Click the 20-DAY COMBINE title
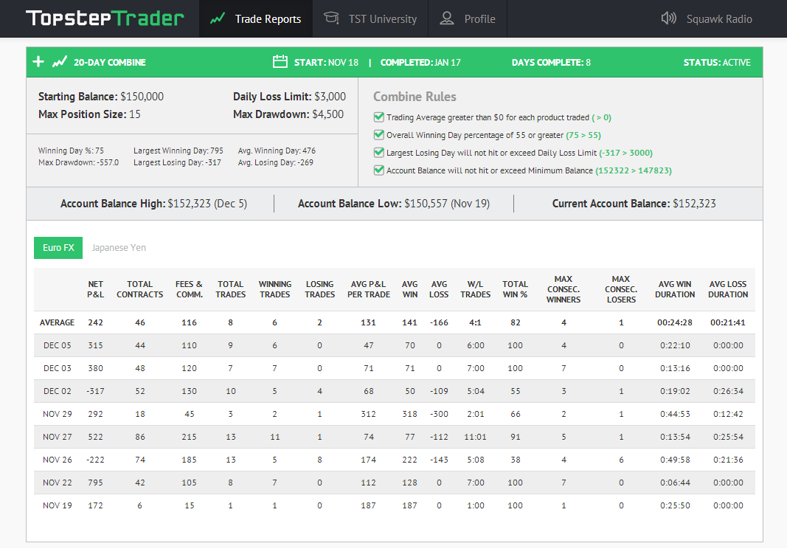 [109, 62]
